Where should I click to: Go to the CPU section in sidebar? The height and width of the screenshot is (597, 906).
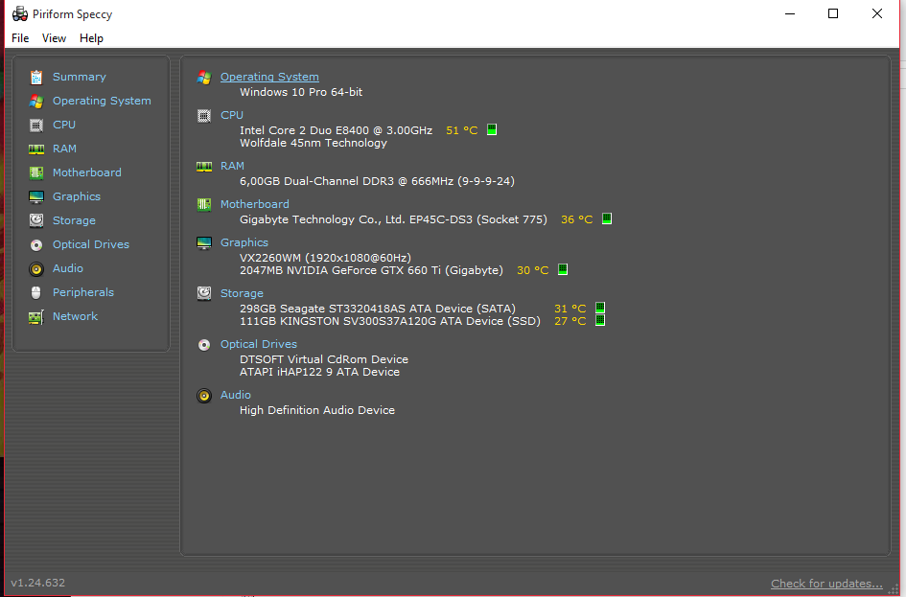[x=64, y=125]
